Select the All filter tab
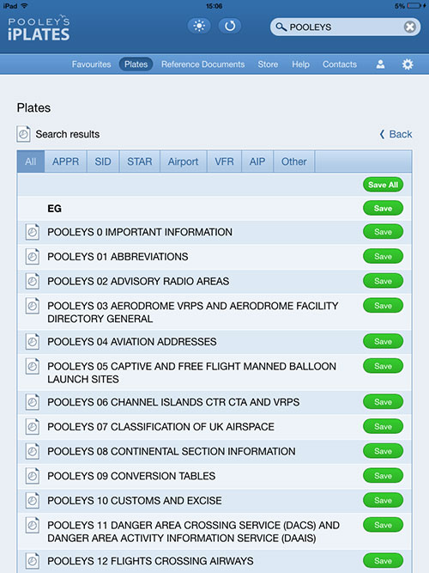The height and width of the screenshot is (573, 429). point(31,162)
